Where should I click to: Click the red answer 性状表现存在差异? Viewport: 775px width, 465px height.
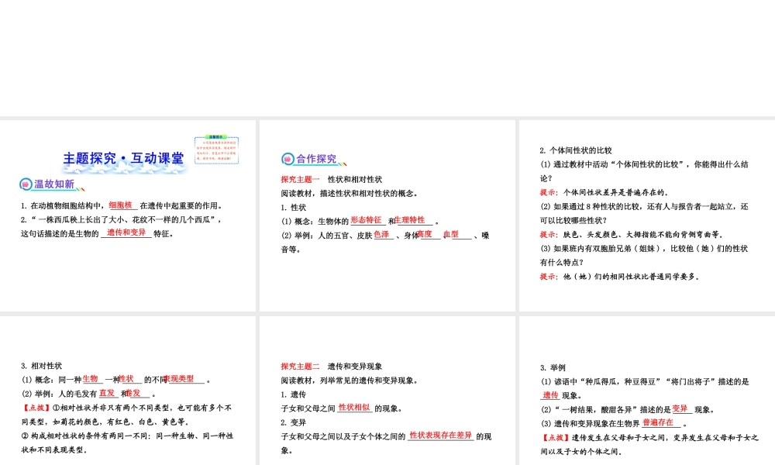[440, 436]
